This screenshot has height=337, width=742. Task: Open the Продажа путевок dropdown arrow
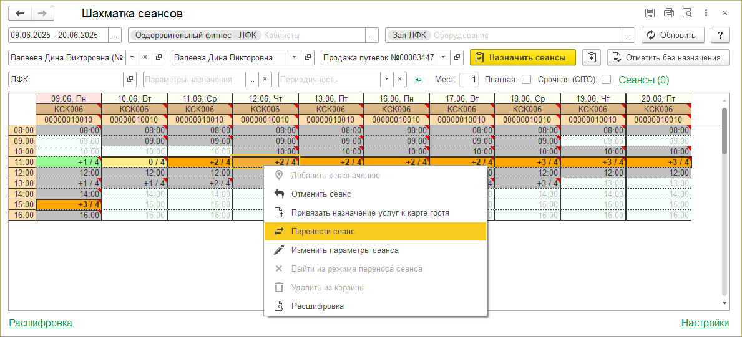(x=443, y=58)
